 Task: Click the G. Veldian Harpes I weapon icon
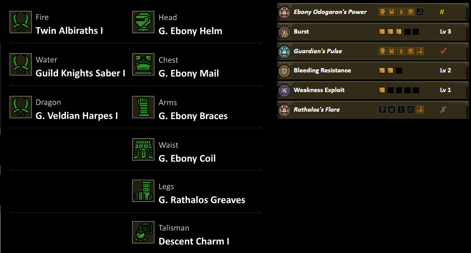coord(20,107)
